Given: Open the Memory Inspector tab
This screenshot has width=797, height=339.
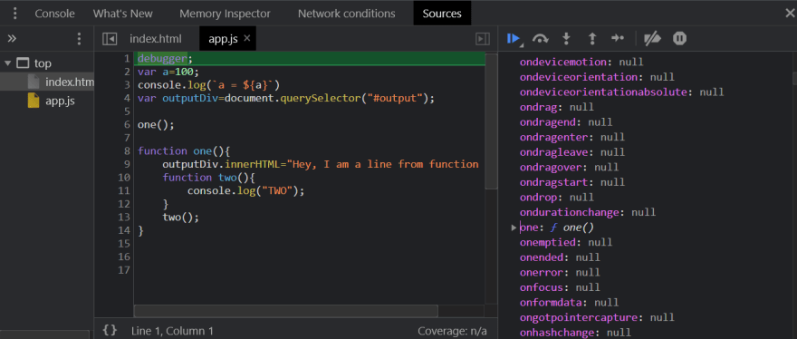Looking at the screenshot, I should coord(226,14).
